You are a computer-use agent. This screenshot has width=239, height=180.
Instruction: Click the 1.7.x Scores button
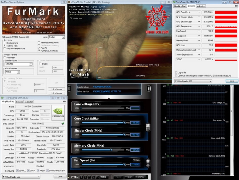[56, 93]
